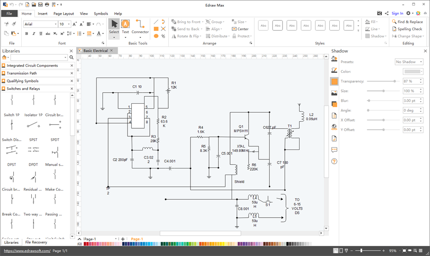Click the Sign In link

397,14
